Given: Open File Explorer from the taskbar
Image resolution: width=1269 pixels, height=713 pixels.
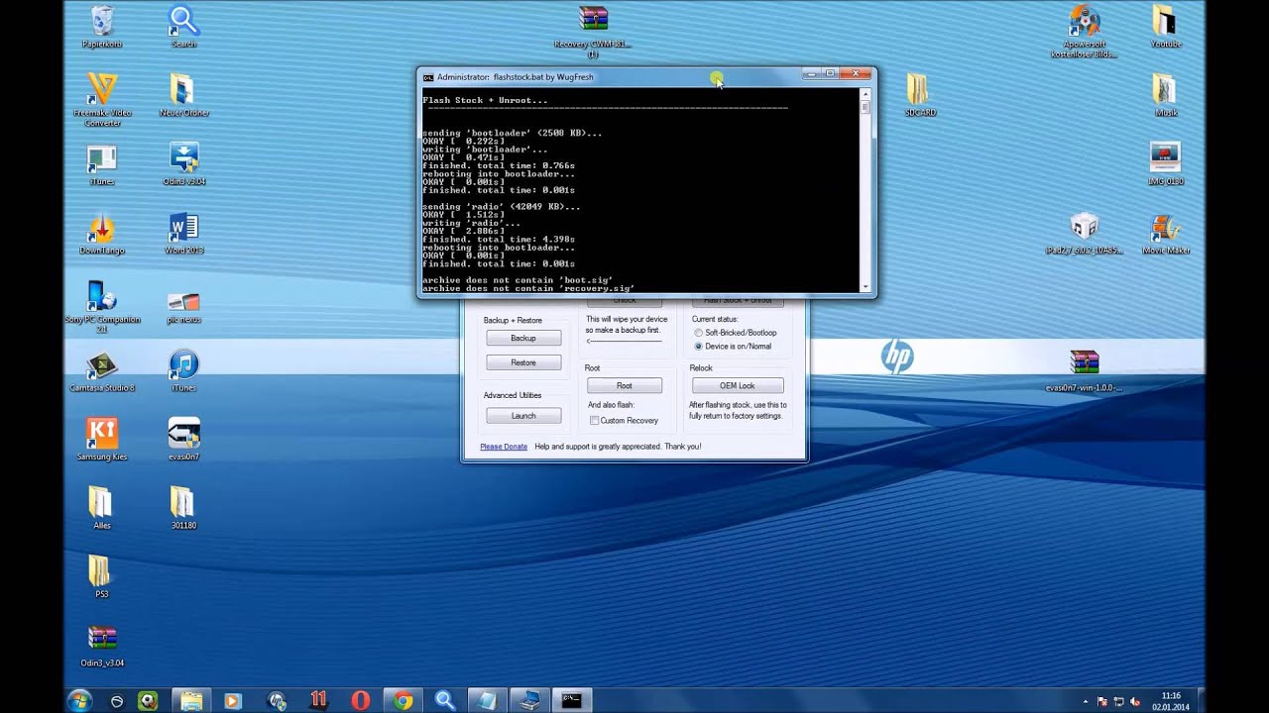Looking at the screenshot, I should 190,700.
